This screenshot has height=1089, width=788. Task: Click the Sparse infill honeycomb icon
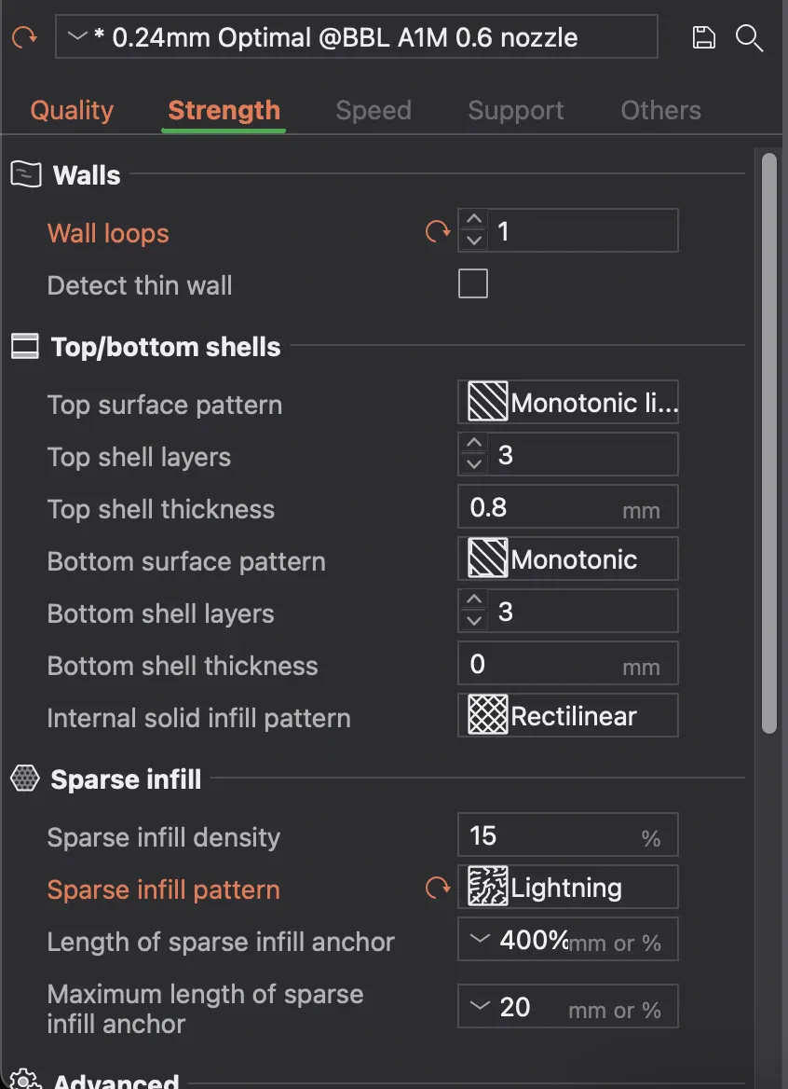coord(25,779)
